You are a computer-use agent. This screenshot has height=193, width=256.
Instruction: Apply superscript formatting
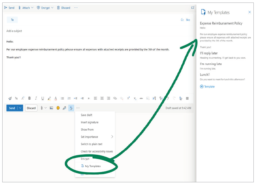(x=128, y=98)
